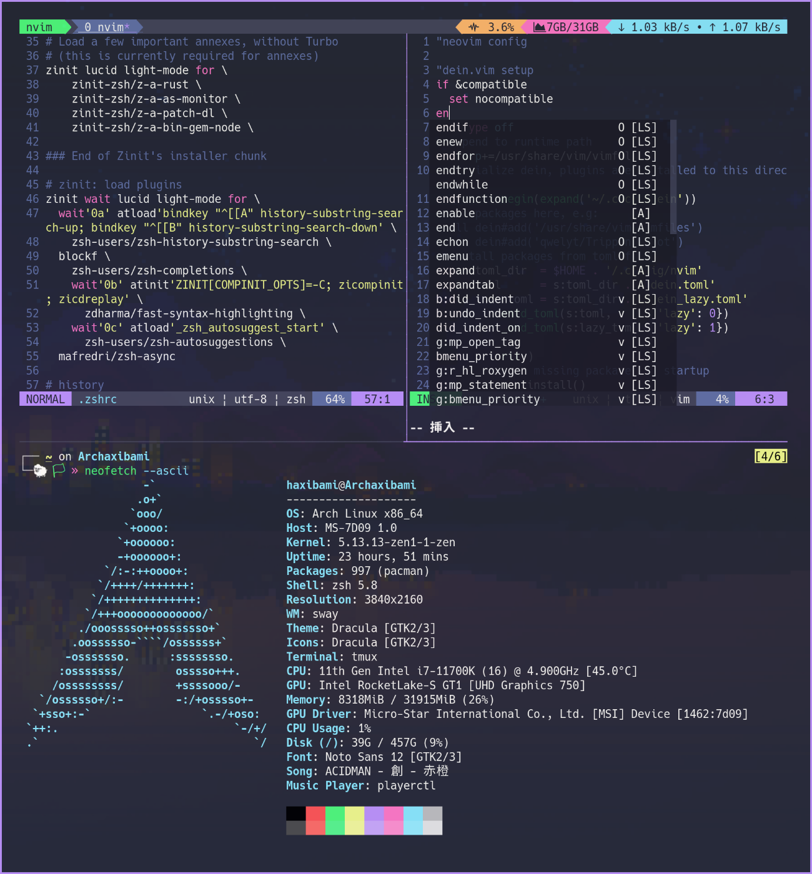The image size is (812, 874).
Task: Click the CPU pulse icon in tmux status bar
Action: [474, 27]
